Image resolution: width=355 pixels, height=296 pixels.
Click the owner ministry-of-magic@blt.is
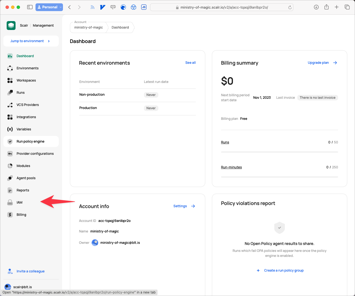tap(120, 243)
